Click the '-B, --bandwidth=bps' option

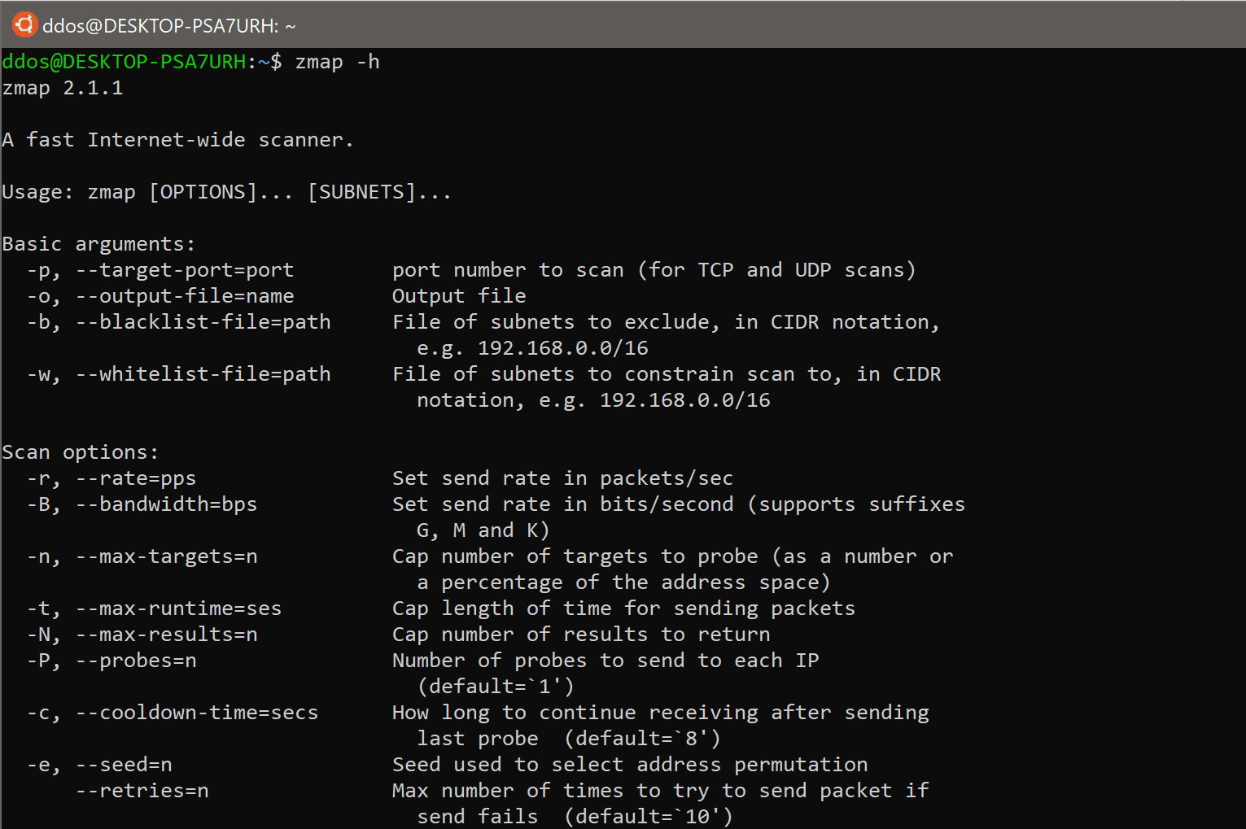click(x=142, y=504)
